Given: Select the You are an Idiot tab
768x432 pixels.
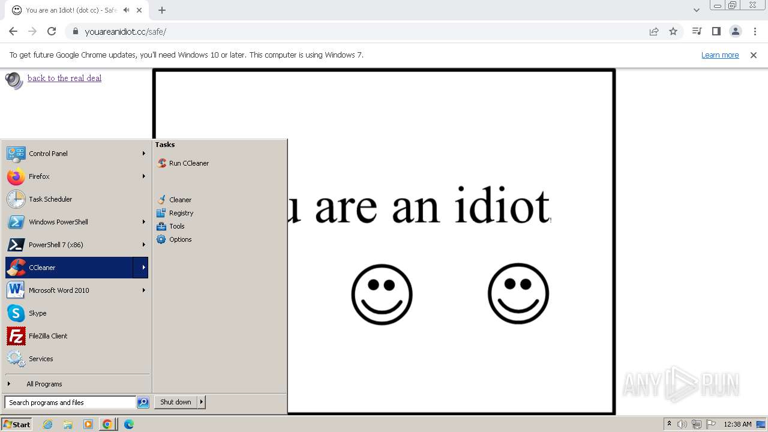Looking at the screenshot, I should pyautogui.click(x=77, y=10).
